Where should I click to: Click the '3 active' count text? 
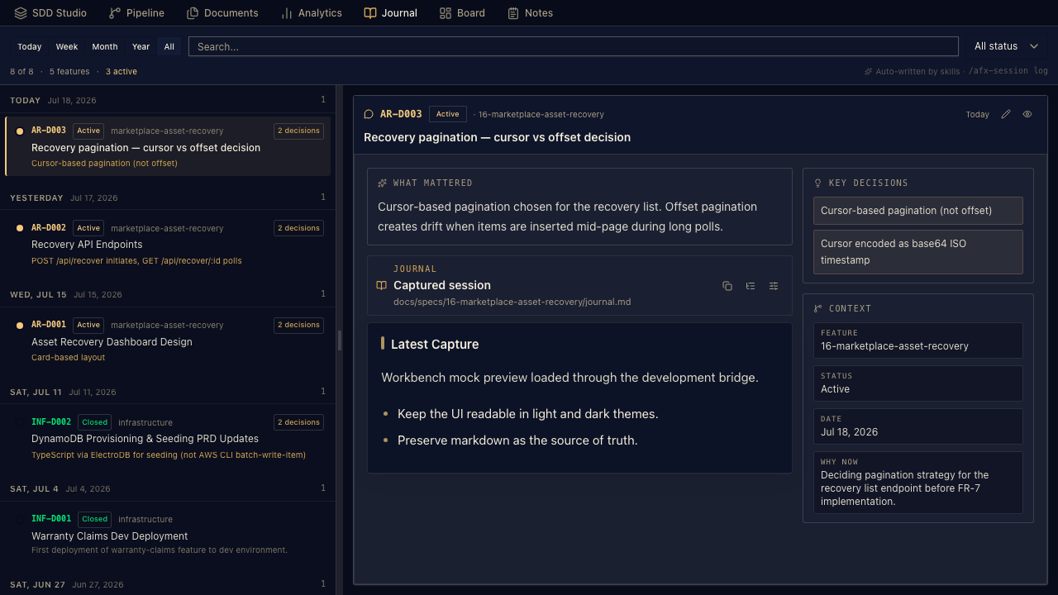click(x=122, y=72)
